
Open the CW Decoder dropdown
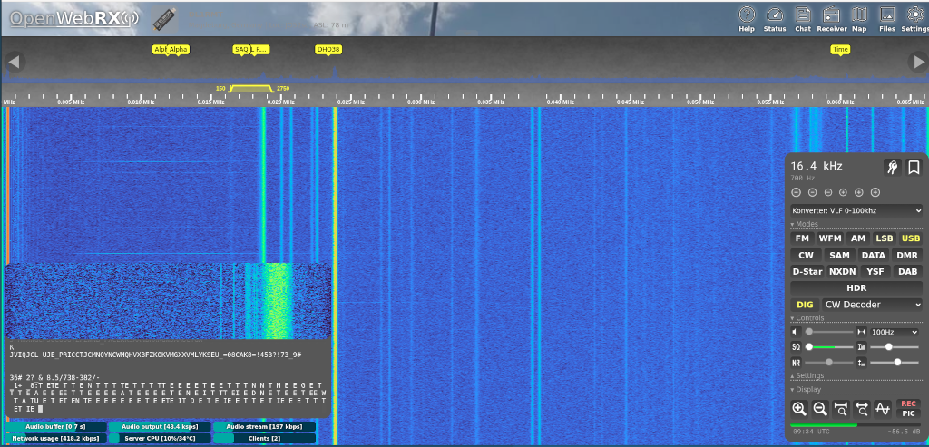871,305
